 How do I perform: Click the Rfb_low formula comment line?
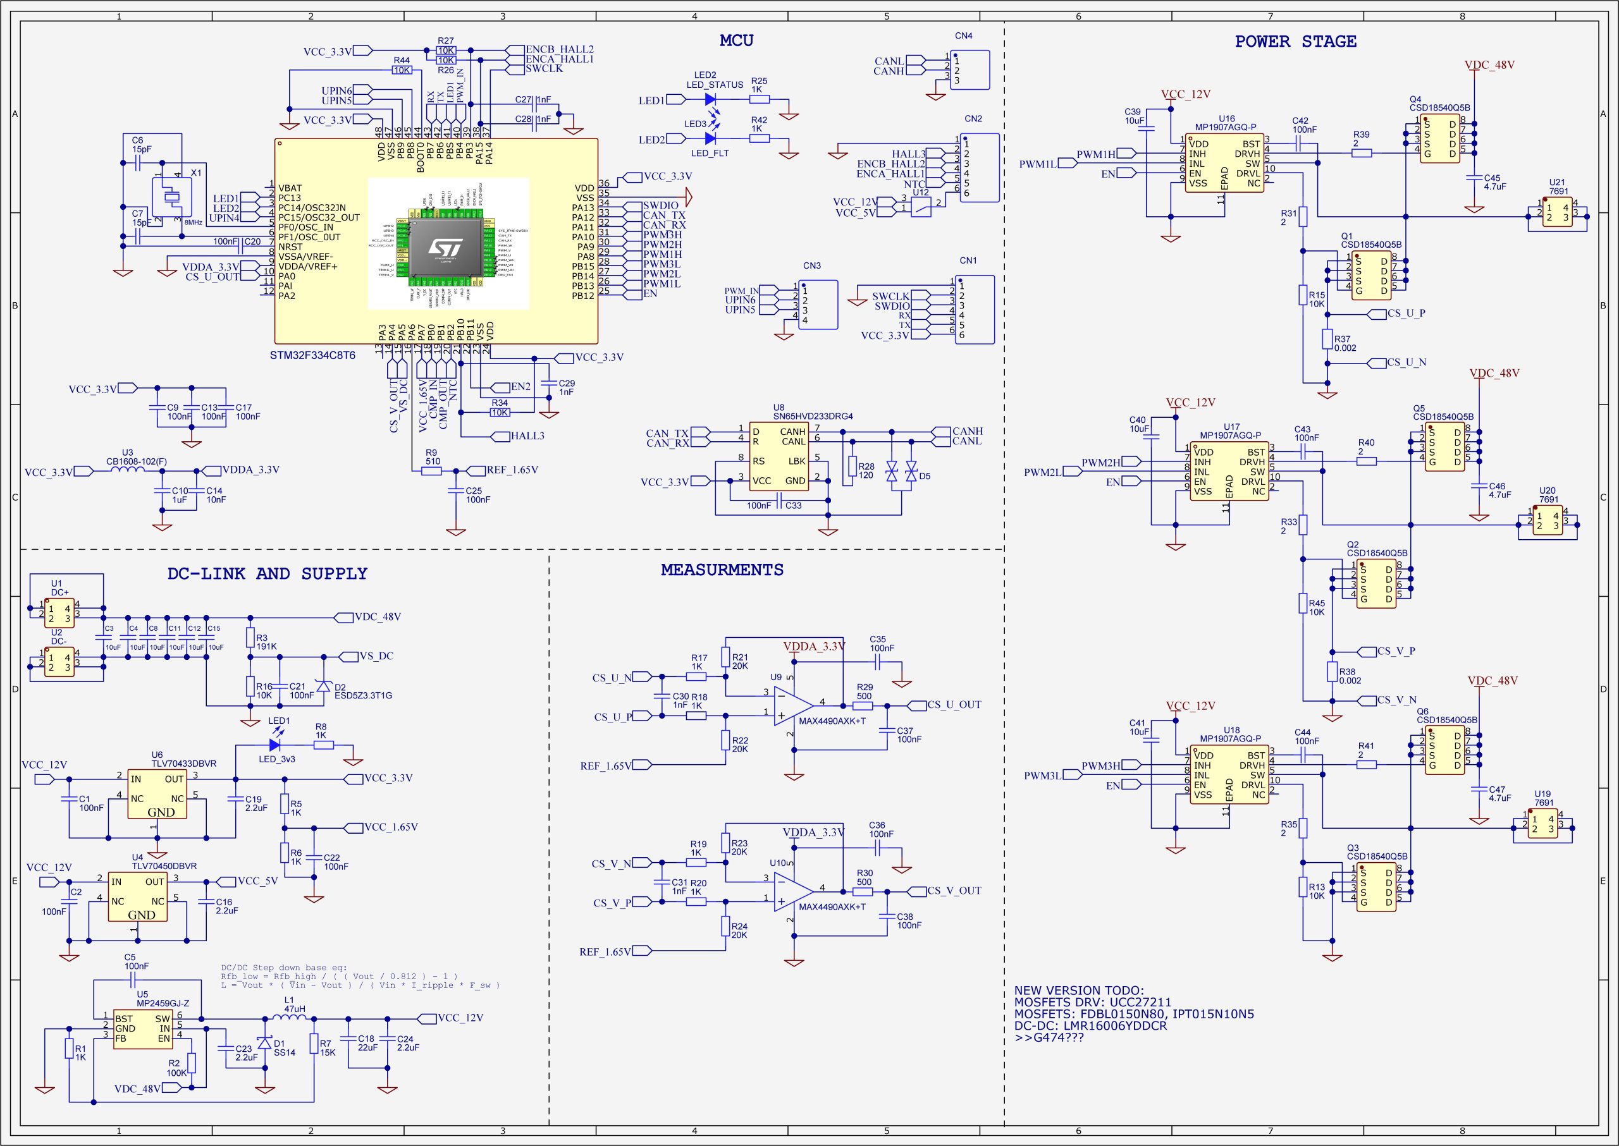pyautogui.click(x=339, y=977)
